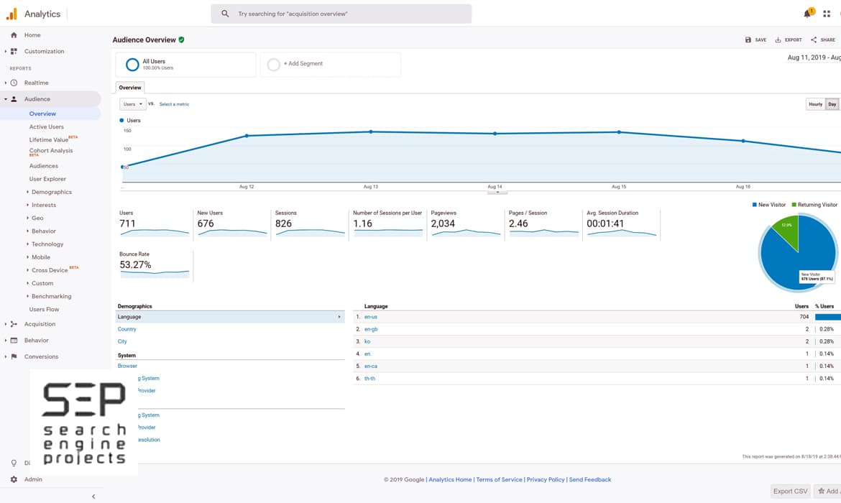This screenshot has width=841, height=503.
Task: Click the Add Segment empty circle
Action: point(274,65)
